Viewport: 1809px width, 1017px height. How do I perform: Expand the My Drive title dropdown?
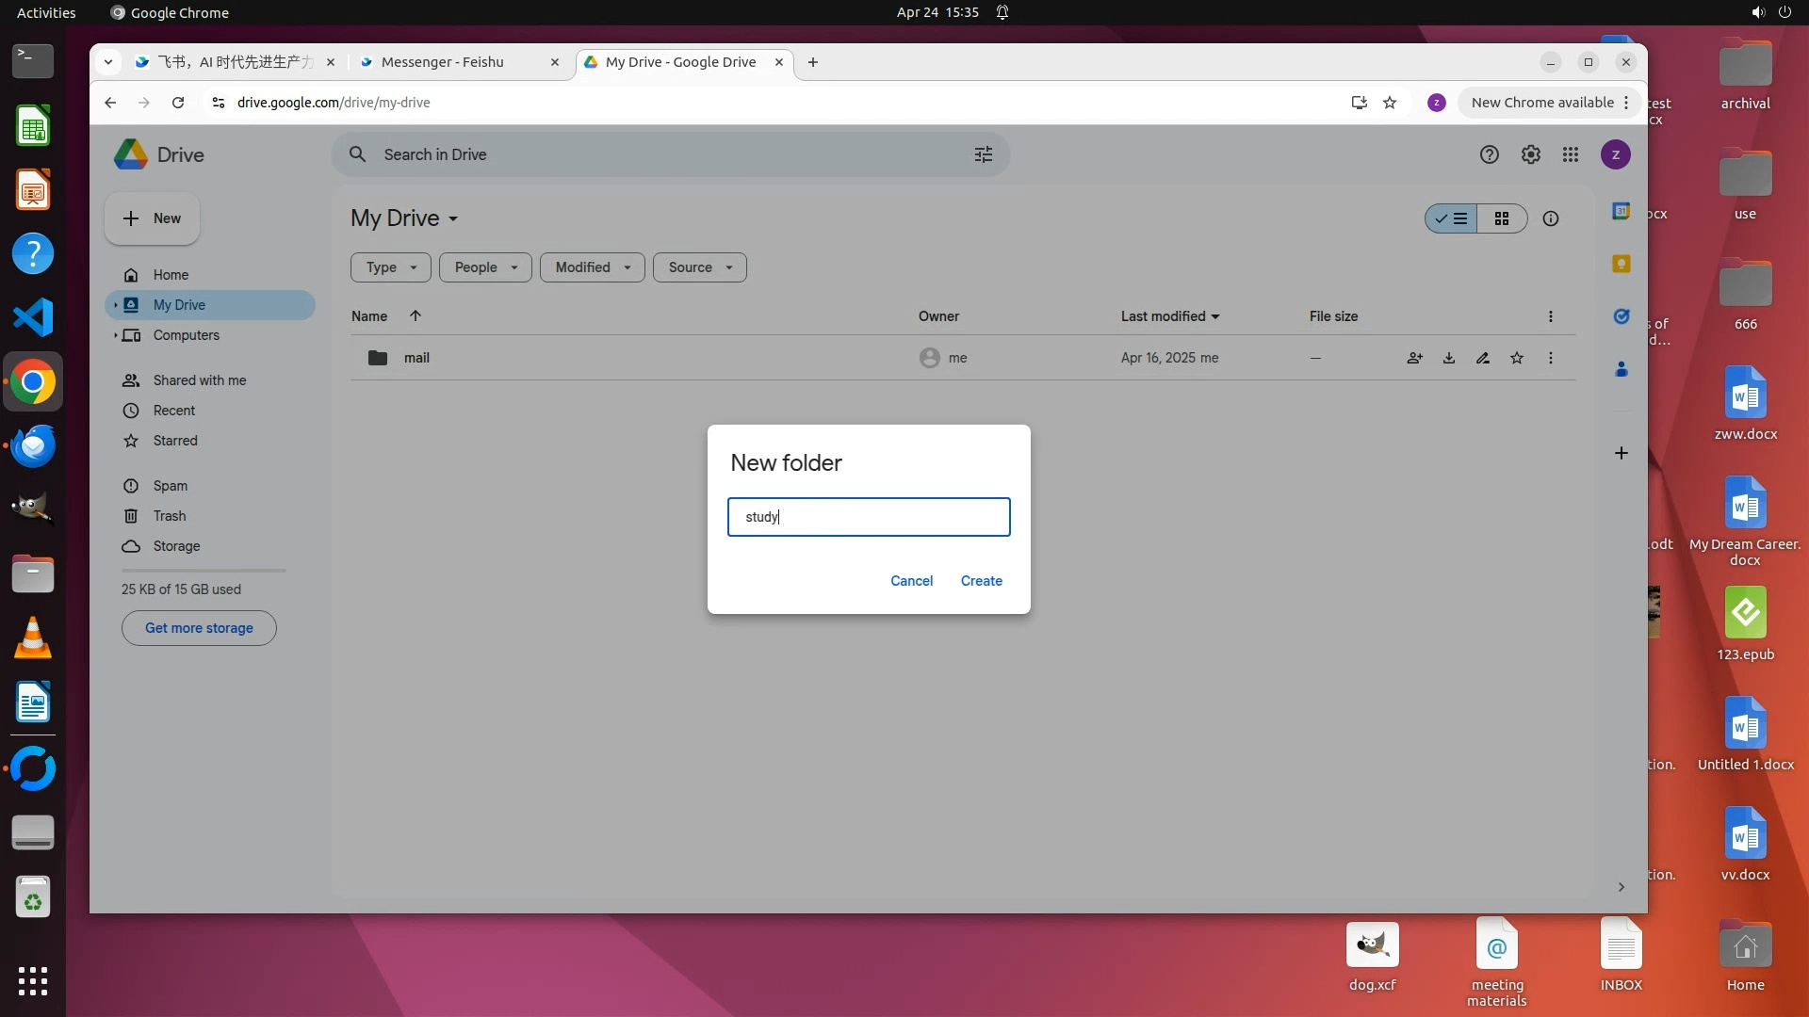(453, 218)
